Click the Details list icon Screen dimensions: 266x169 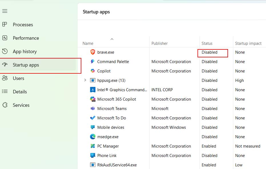(5, 91)
